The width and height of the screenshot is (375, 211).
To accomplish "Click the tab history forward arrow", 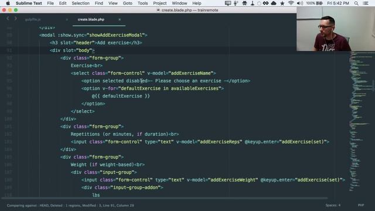I will (16, 18).
